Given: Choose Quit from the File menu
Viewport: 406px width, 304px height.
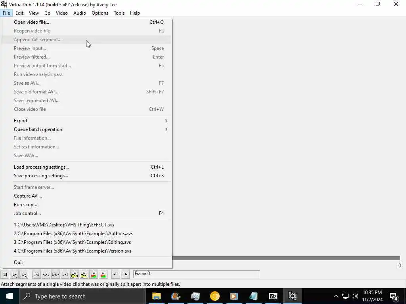Looking at the screenshot, I should click(x=86, y=262).
